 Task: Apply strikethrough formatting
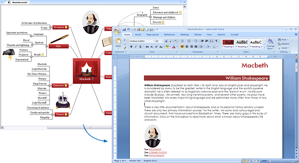147,46
